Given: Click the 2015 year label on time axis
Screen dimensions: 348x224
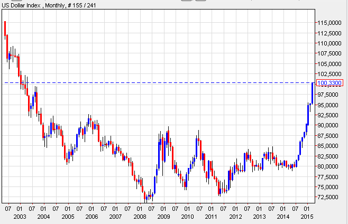Looking at the screenshot, I should (306, 217).
